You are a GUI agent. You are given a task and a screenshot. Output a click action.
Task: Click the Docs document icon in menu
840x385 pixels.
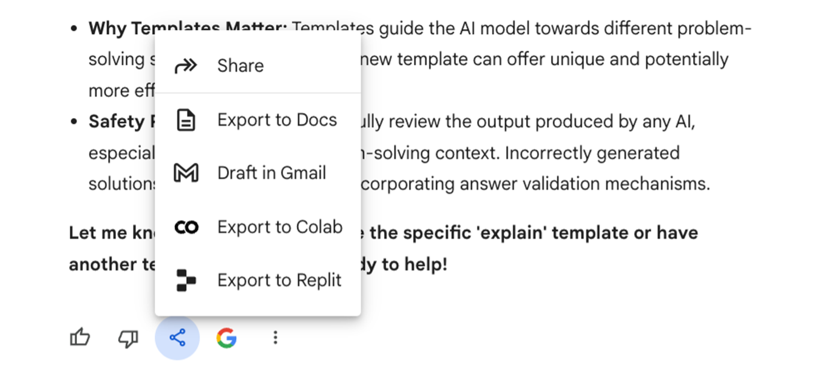coord(186,119)
